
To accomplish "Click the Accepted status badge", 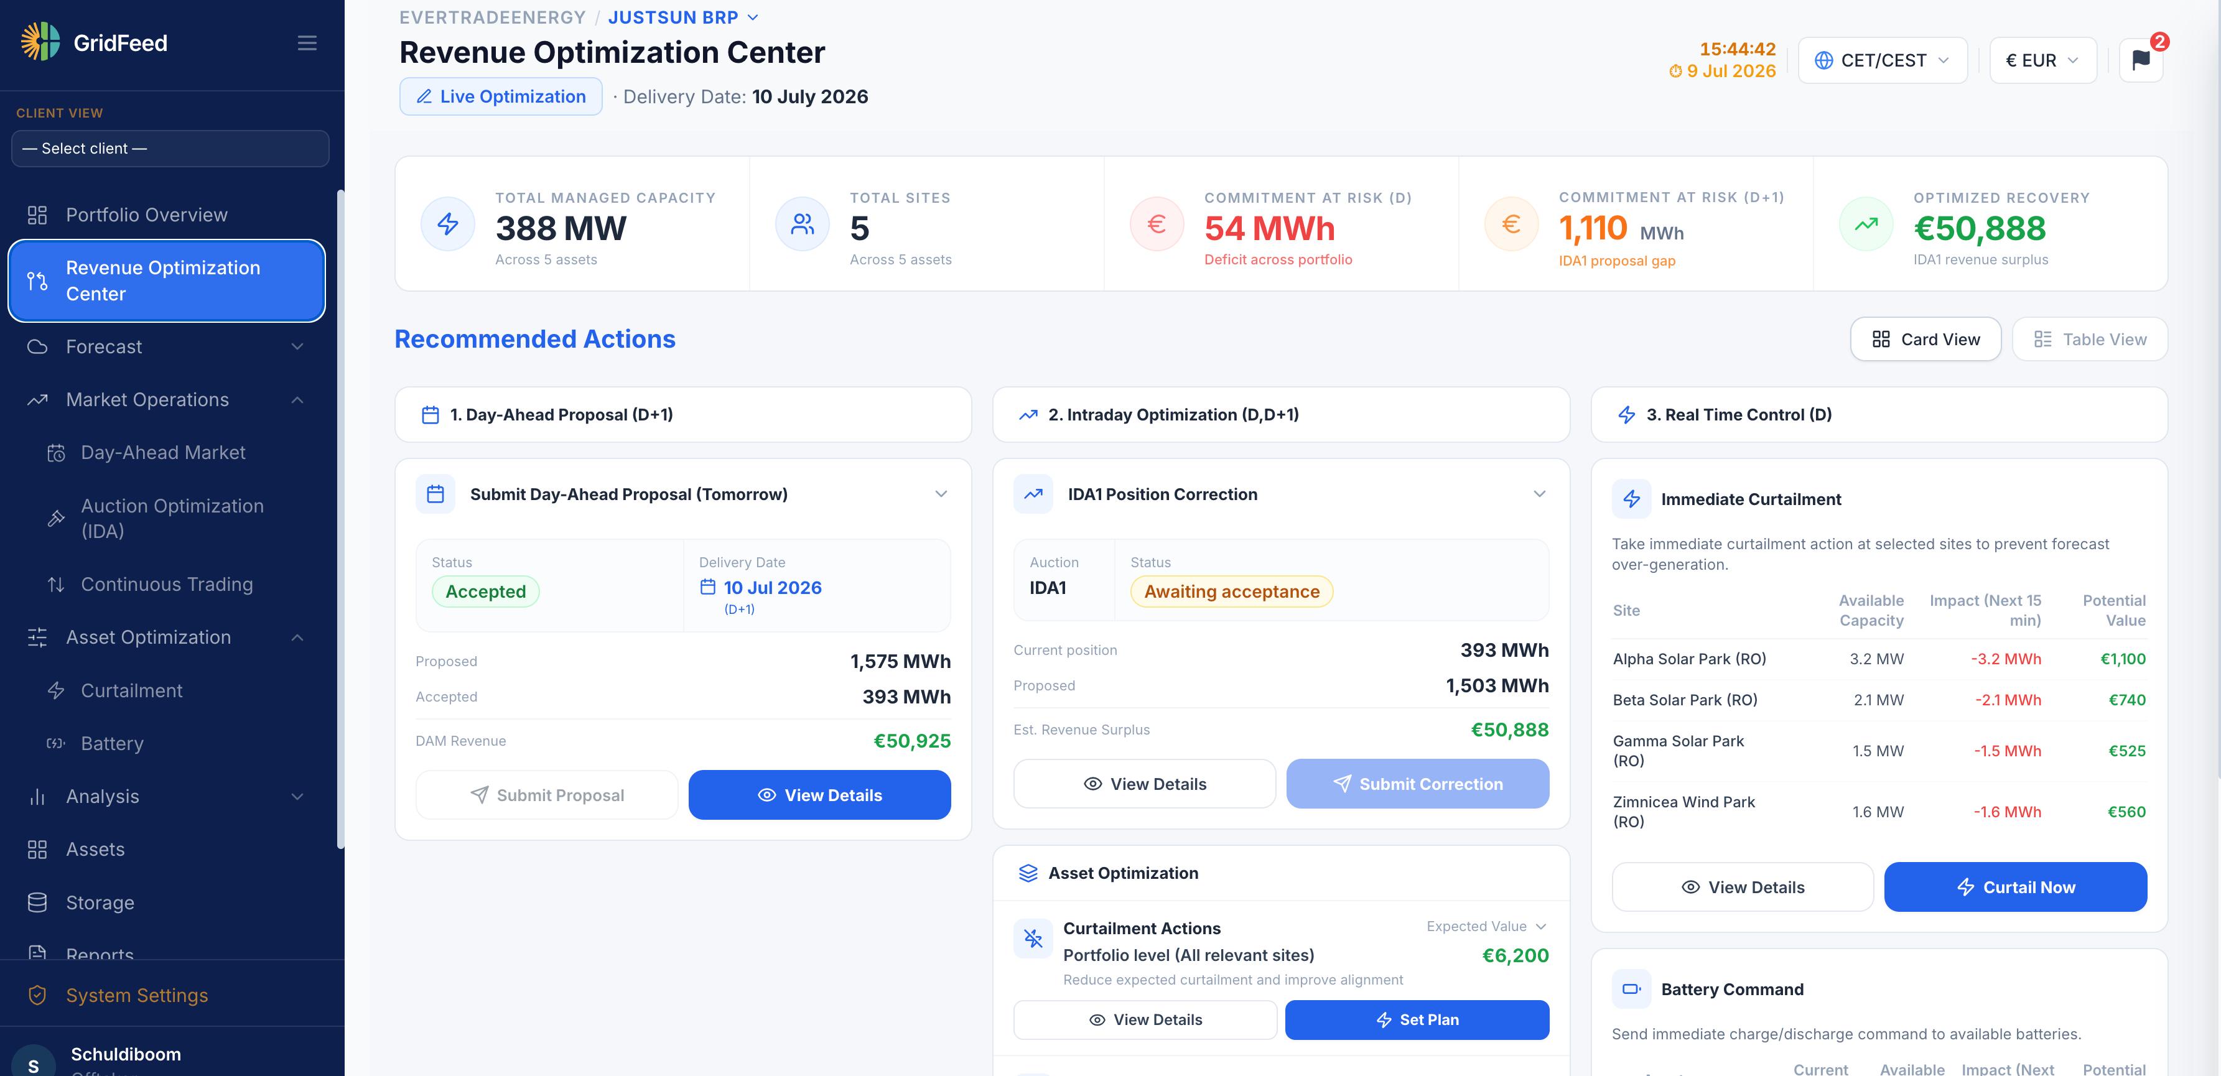I will pos(485,591).
